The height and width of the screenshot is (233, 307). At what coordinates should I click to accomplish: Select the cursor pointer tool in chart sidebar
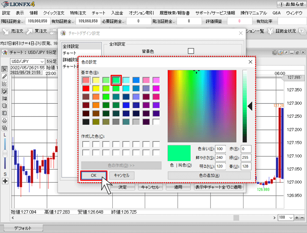point(5,69)
